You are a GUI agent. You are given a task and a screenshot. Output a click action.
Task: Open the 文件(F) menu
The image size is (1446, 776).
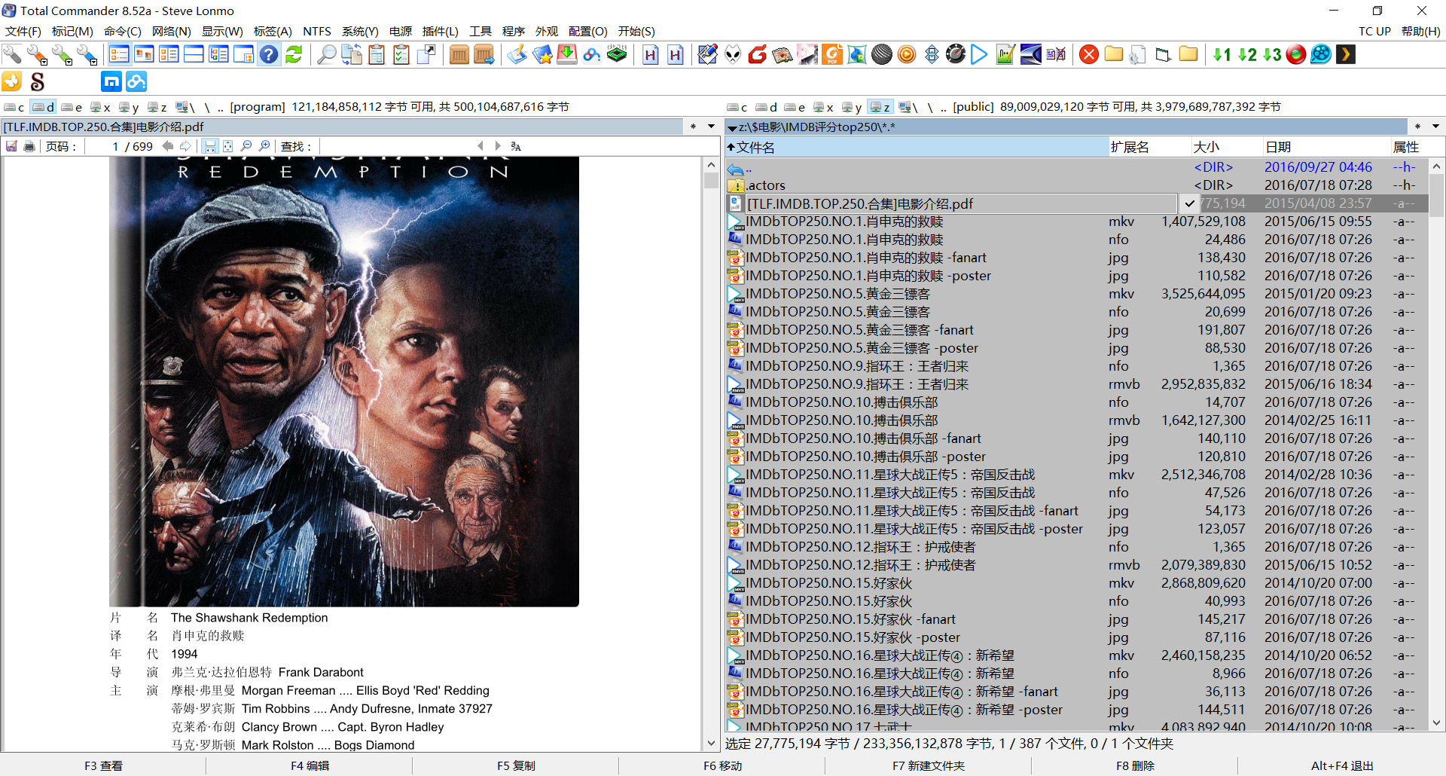point(23,31)
